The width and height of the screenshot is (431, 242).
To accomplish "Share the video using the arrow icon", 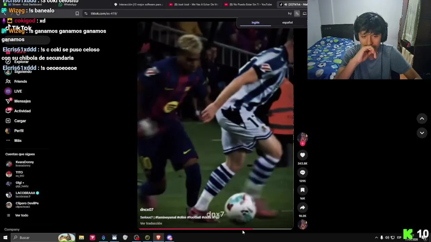I will point(302,207).
